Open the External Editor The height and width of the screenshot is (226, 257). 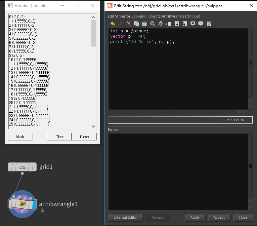(126, 217)
